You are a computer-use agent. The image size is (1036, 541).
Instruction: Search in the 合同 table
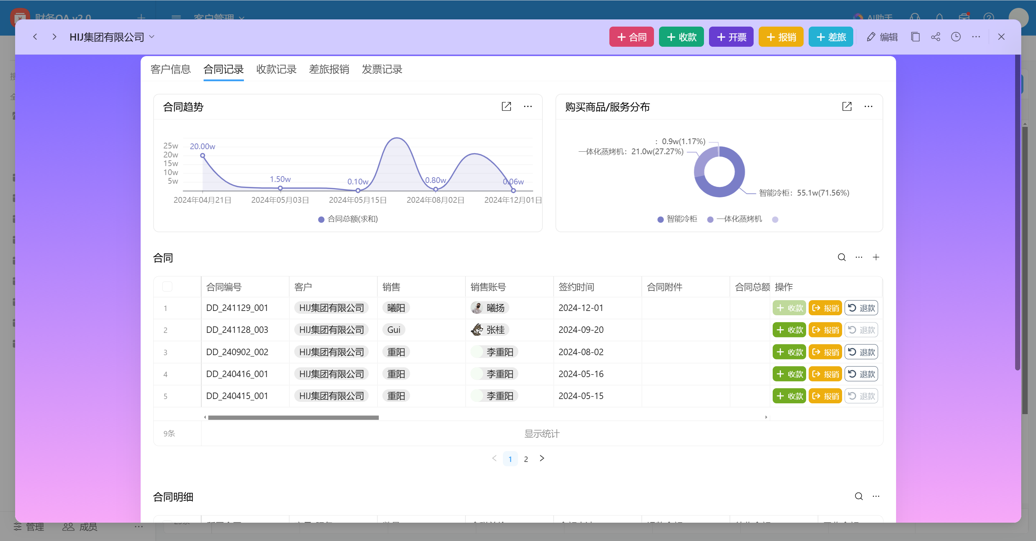(842, 257)
